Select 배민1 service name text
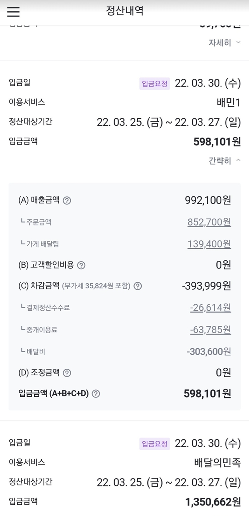The image size is (249, 516). (x=228, y=102)
